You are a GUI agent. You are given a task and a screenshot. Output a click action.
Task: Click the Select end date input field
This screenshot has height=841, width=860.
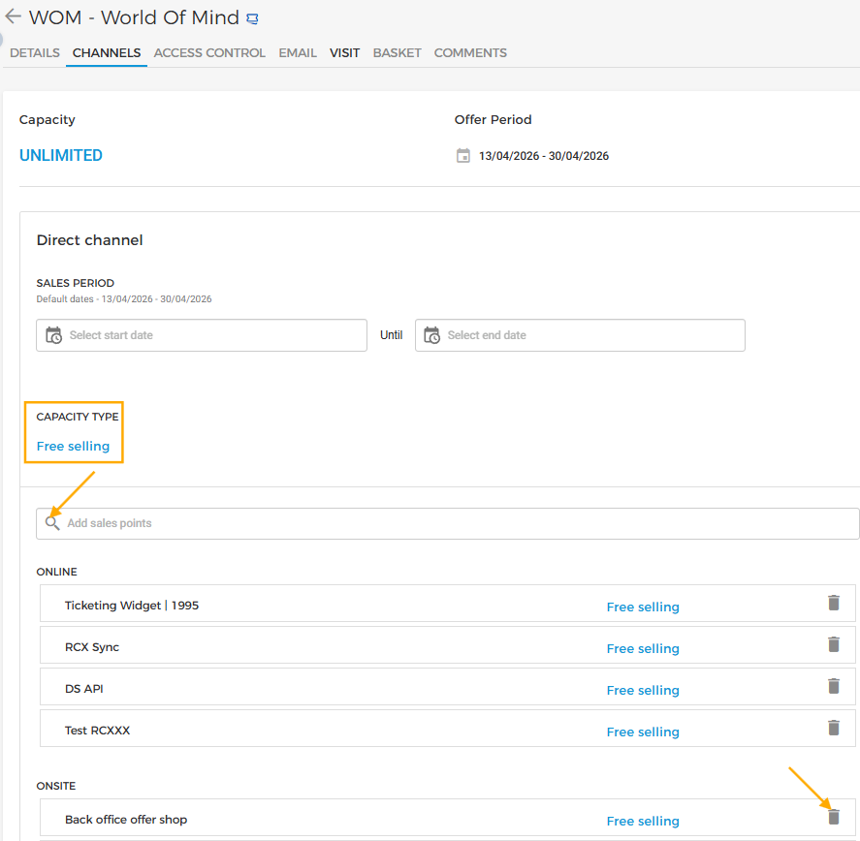(591, 335)
